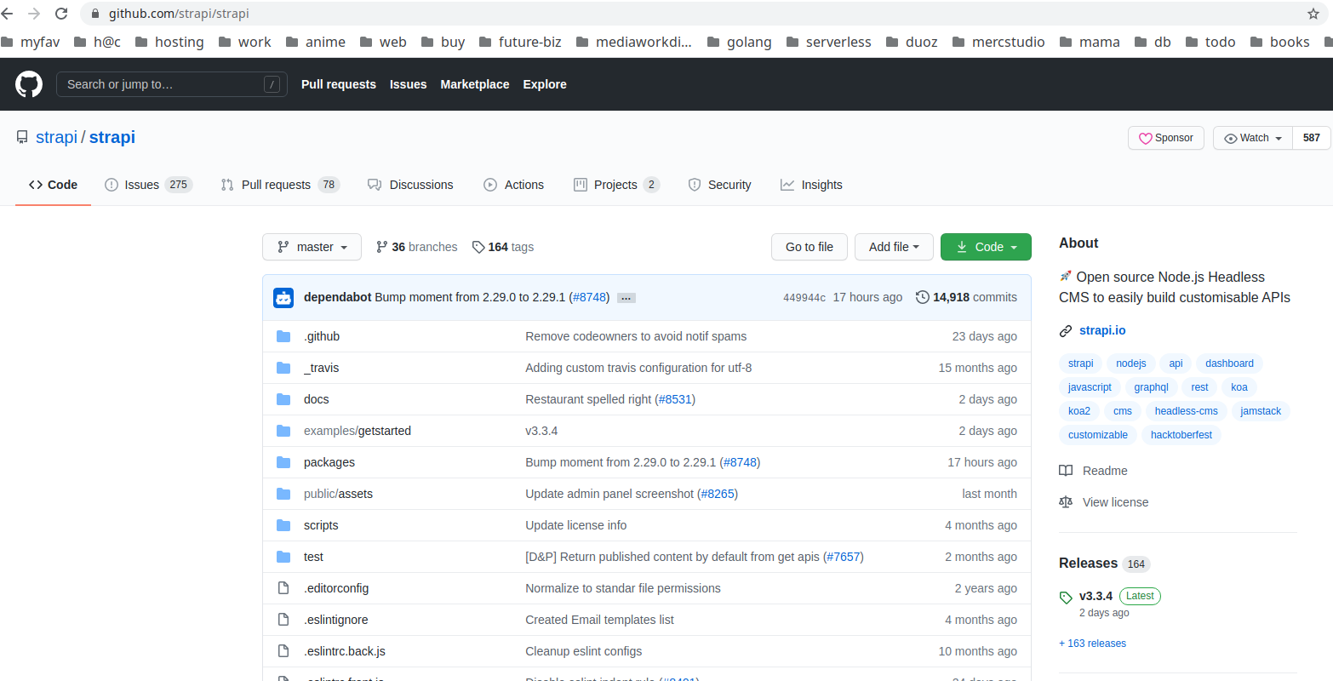Click the tags icon next to 164 tags
This screenshot has width=1333, height=681.
(478, 247)
